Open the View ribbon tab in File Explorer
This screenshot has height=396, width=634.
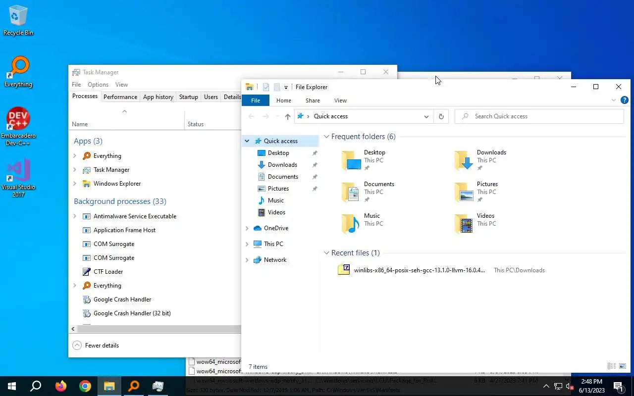(340, 100)
